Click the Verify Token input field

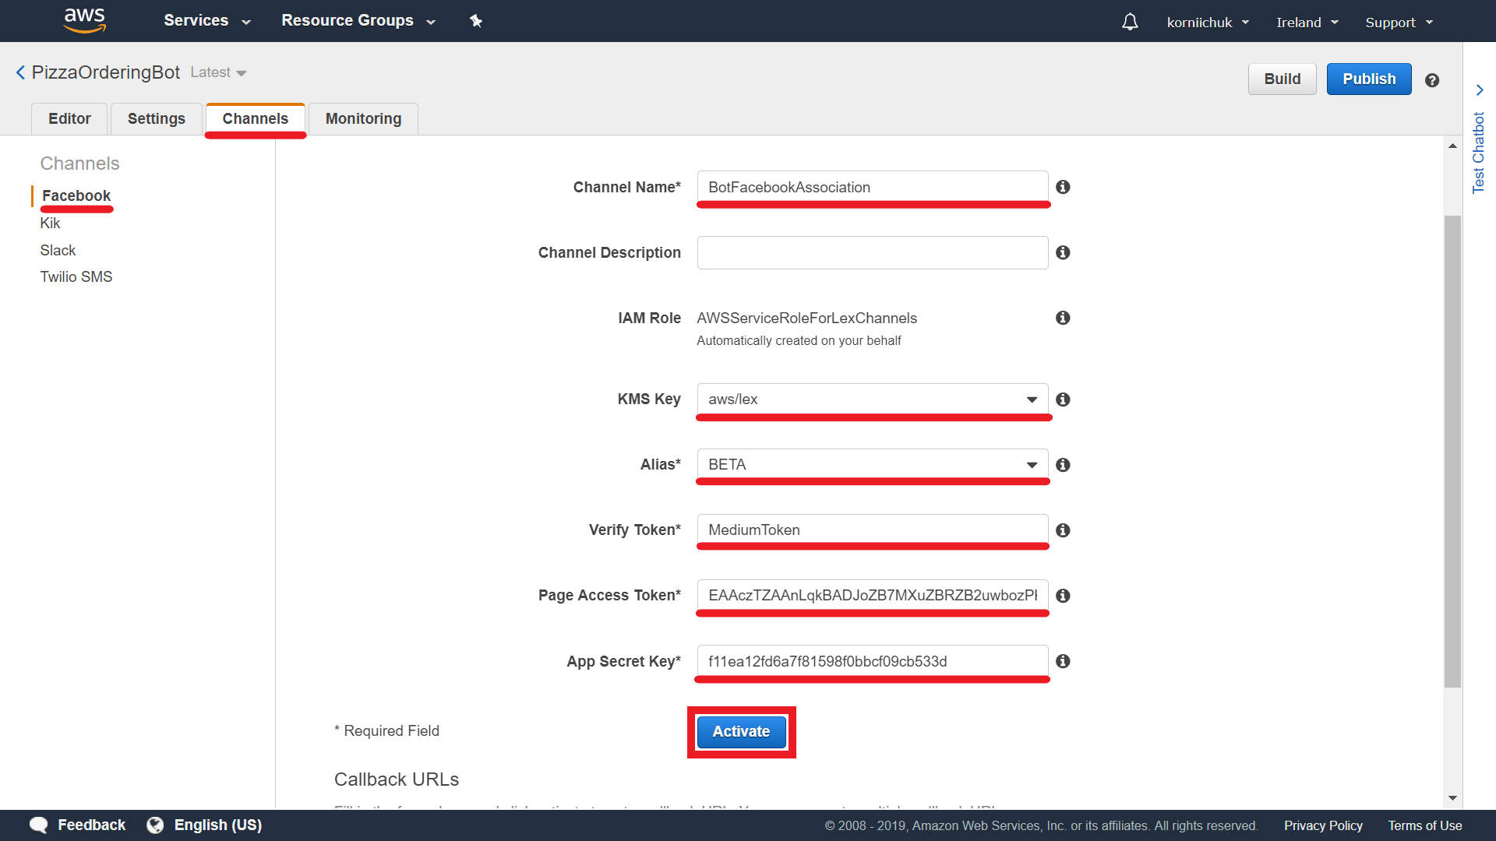[873, 530]
